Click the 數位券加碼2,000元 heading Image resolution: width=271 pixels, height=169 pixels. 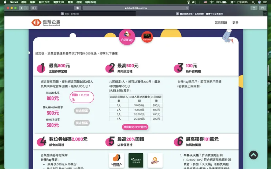[68, 139]
